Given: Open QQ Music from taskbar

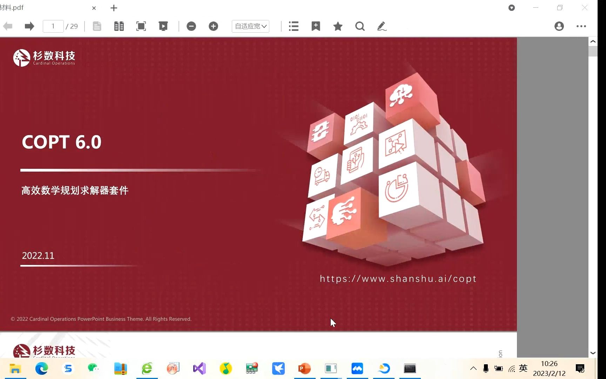Looking at the screenshot, I should 225,368.
